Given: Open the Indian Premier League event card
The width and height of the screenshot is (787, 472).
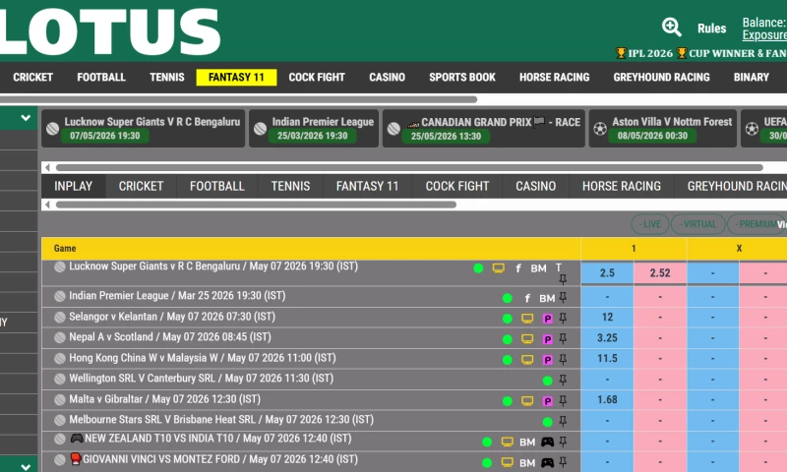Looking at the screenshot, I should tap(314, 129).
